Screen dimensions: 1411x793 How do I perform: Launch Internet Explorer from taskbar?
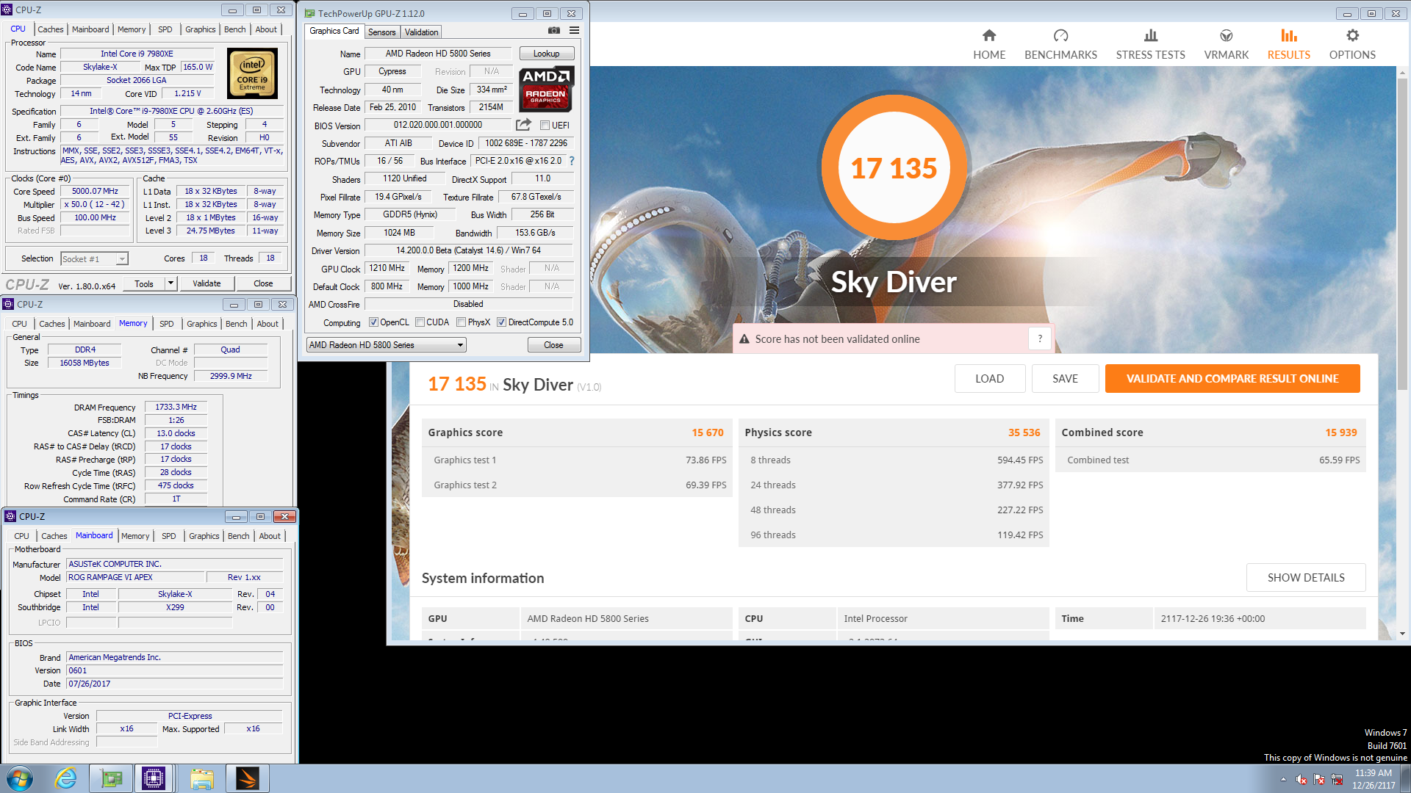tap(65, 778)
